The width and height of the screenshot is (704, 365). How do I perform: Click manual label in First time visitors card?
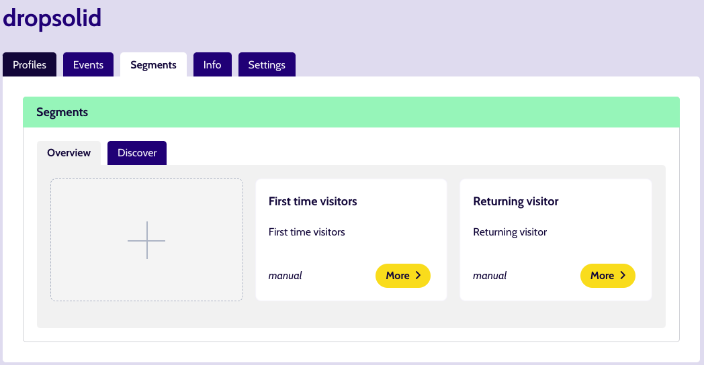[285, 276]
